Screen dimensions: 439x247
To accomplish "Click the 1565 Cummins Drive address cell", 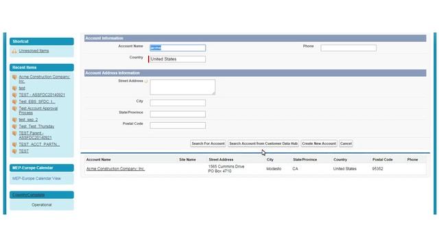I will click(226, 169).
